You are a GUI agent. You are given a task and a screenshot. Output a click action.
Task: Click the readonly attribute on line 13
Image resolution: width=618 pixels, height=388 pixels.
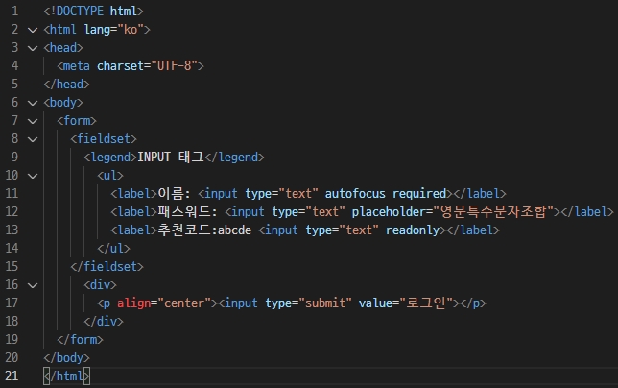coord(413,230)
